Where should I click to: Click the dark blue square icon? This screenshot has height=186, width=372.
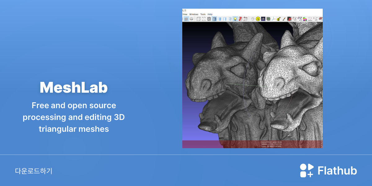[263, 19]
